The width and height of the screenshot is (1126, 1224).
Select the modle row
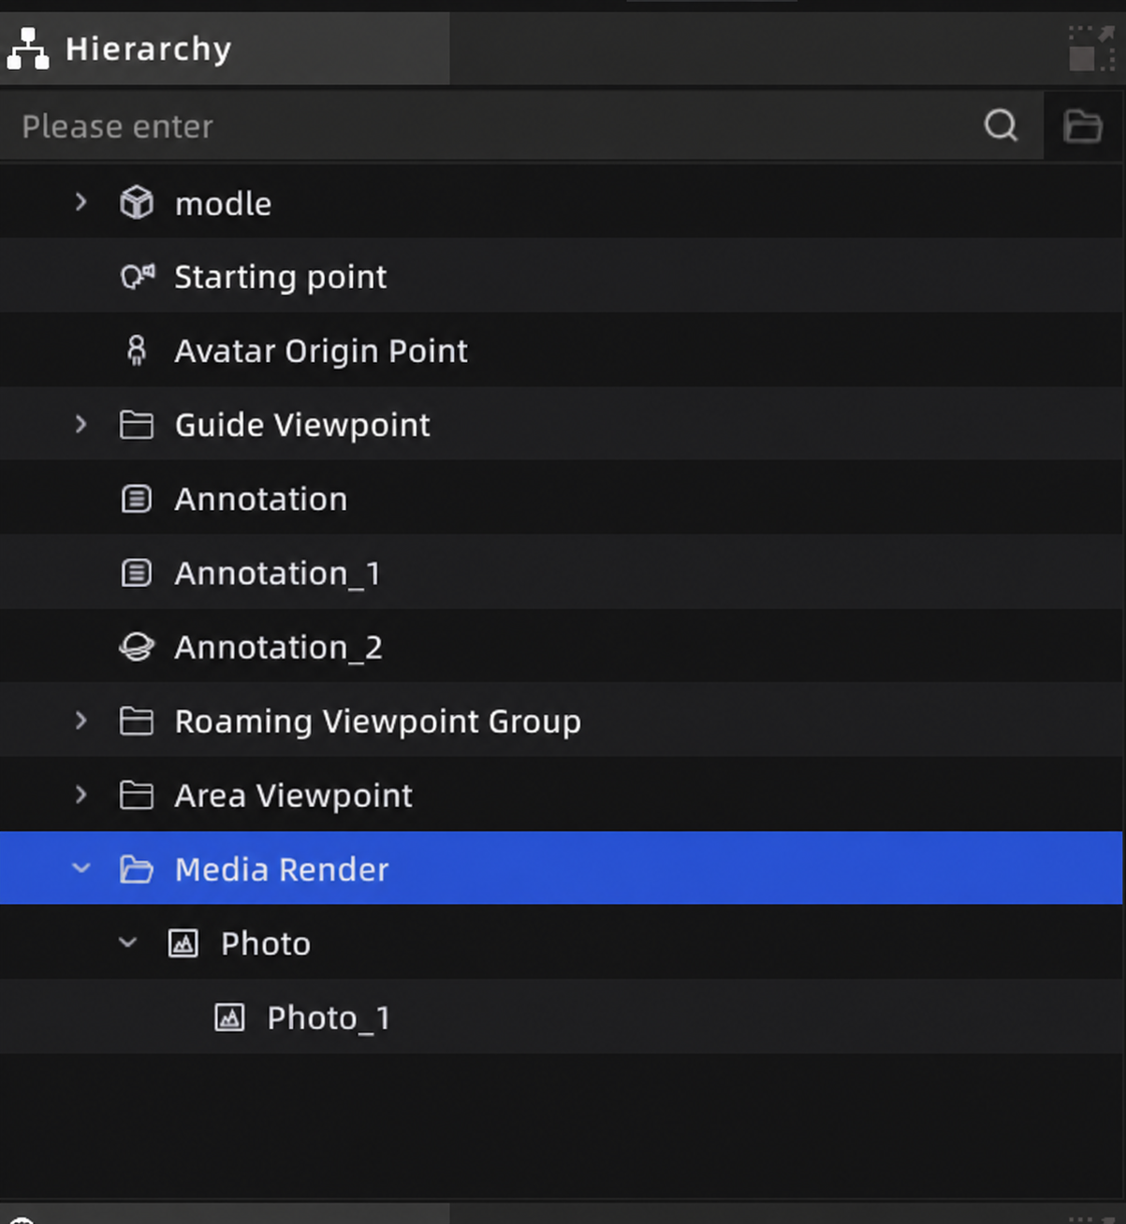[x=562, y=202]
